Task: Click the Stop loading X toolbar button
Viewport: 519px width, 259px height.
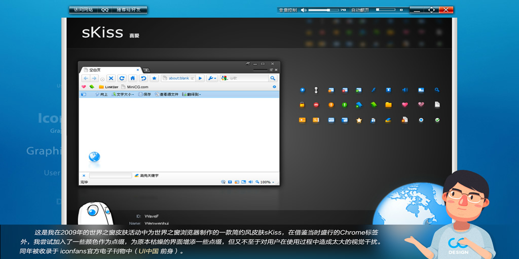Action: (111, 78)
